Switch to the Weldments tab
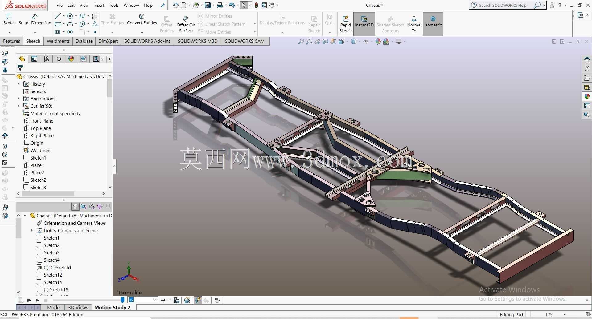 coord(58,41)
